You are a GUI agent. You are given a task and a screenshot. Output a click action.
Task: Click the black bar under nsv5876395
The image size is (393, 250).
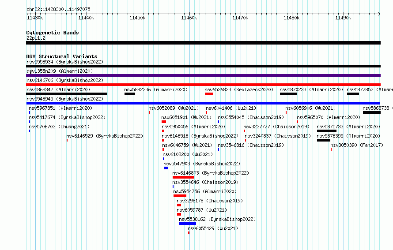324,140
